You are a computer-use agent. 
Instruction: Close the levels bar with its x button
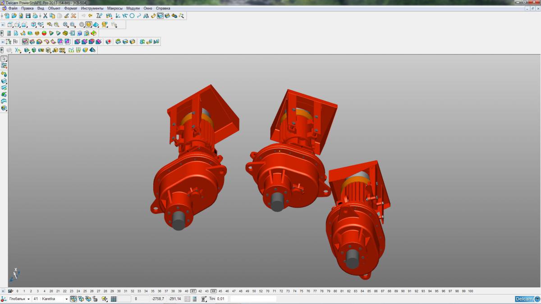point(3,291)
